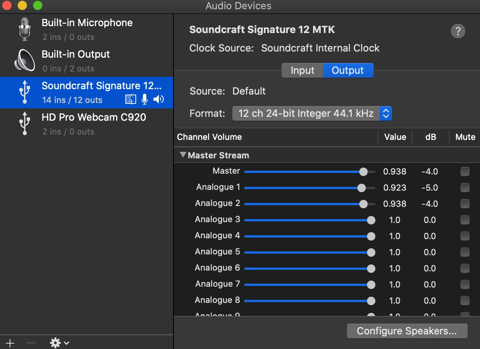Viewport: 480px width, 349px height.
Task: Click Configure Speakers button
Action: (x=407, y=331)
